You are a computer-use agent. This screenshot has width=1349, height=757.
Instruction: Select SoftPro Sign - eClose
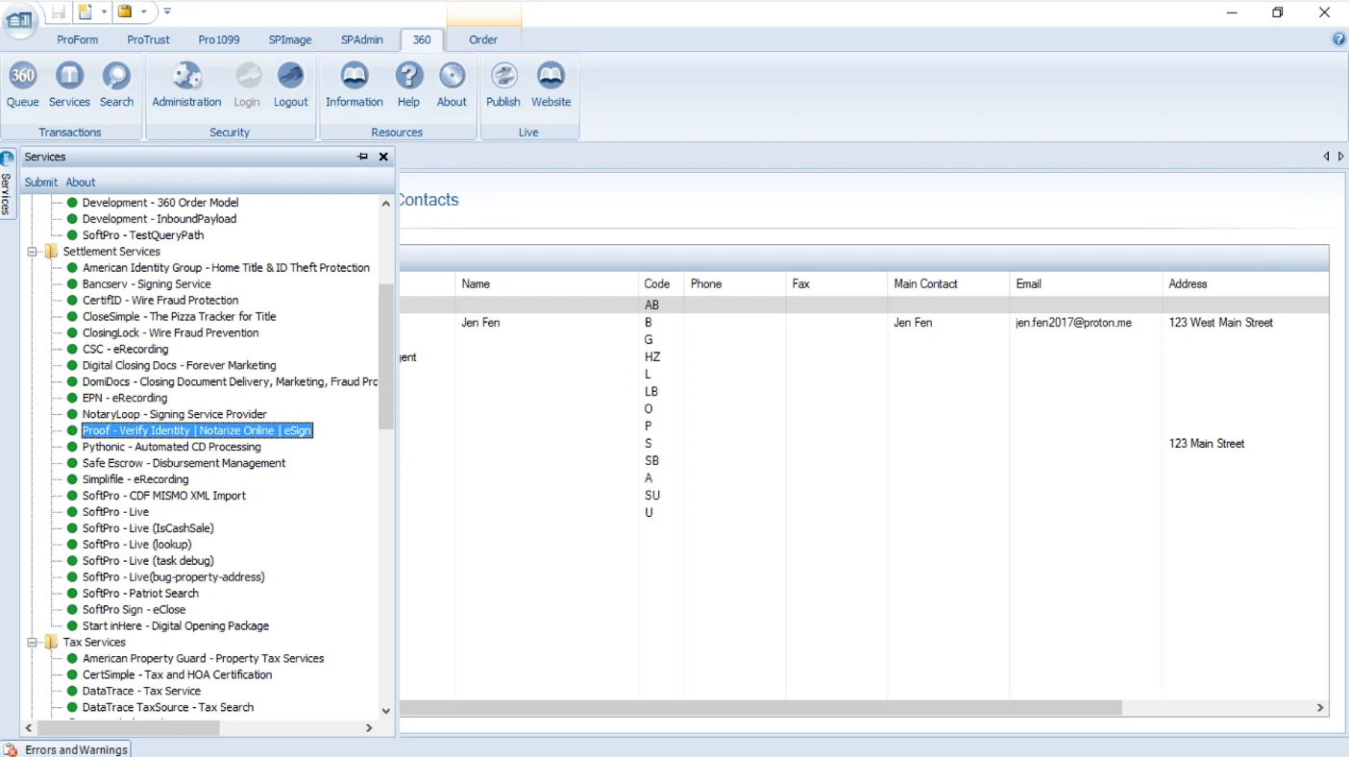click(134, 609)
